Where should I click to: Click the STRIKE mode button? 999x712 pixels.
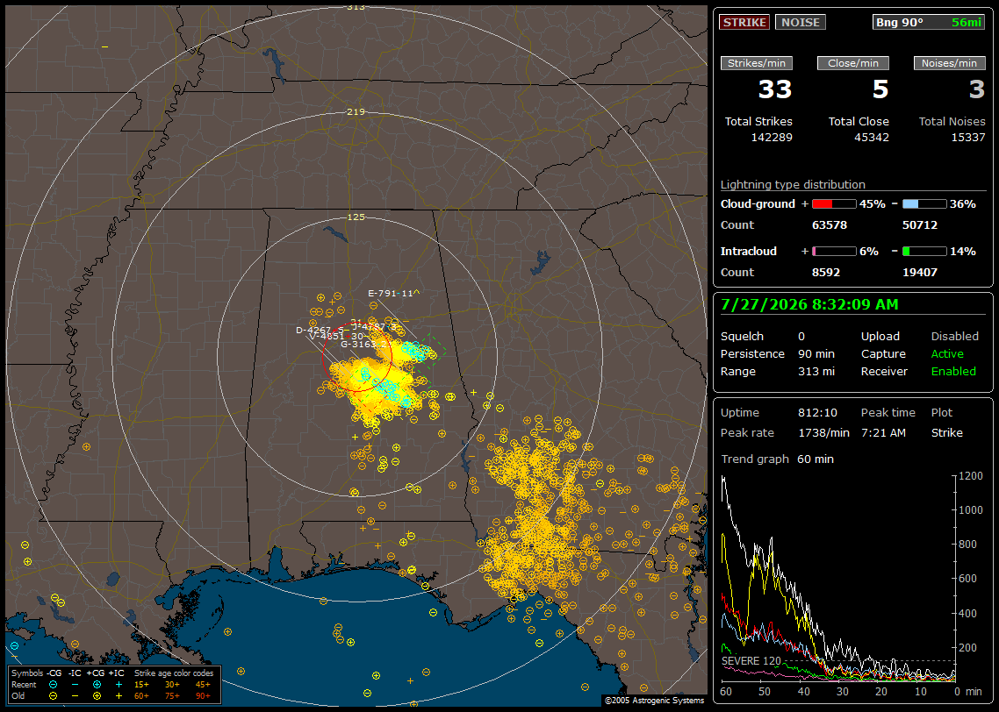[744, 22]
